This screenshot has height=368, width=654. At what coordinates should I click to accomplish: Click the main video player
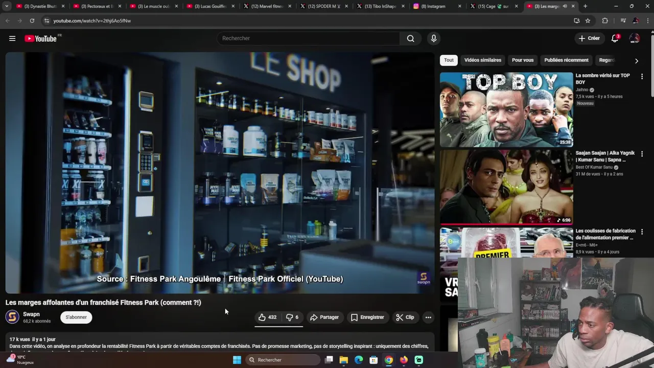tap(220, 172)
